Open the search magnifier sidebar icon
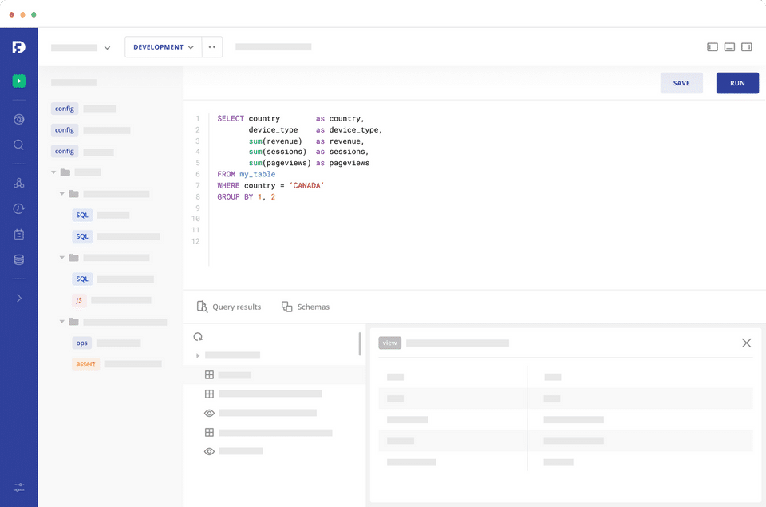 [18, 145]
